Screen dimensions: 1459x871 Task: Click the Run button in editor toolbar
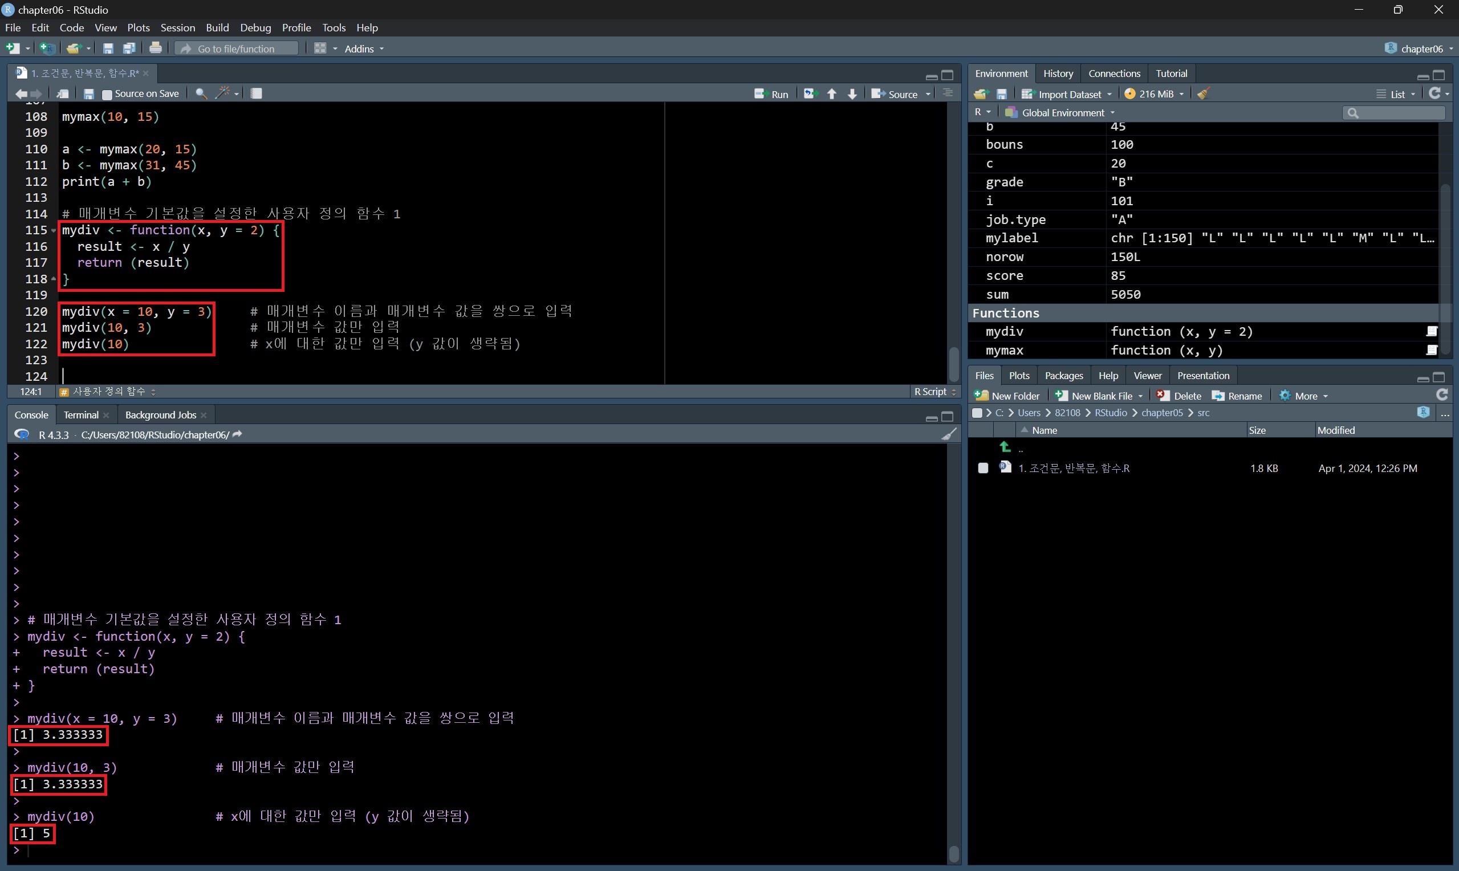point(772,94)
